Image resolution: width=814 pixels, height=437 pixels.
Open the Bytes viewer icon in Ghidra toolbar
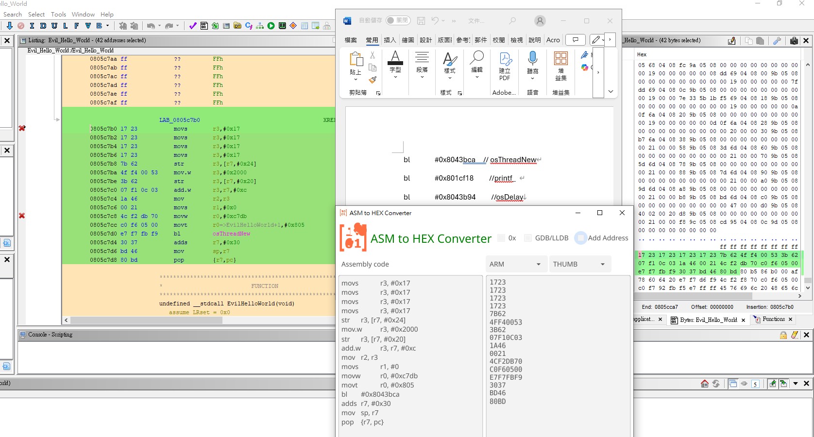click(x=204, y=26)
